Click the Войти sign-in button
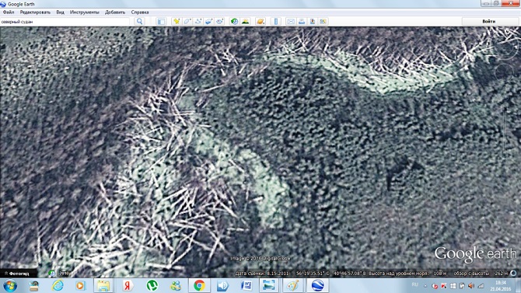The height and width of the screenshot is (293, 521). point(489,21)
